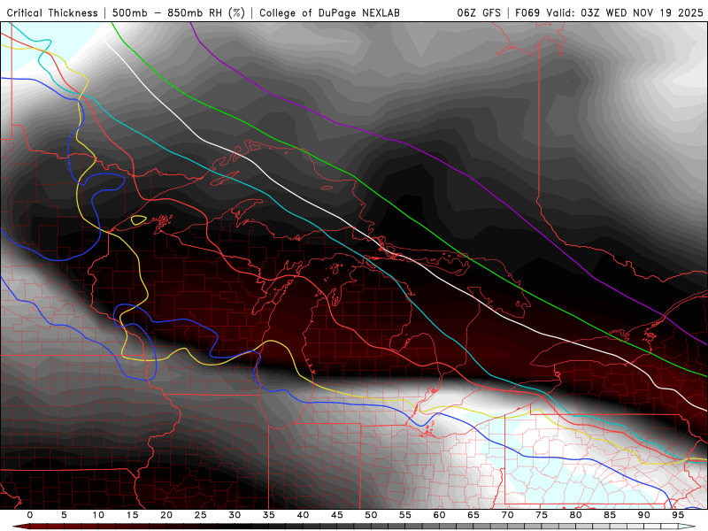Select the "15" label on the color scale
The width and height of the screenshot is (708, 531).
click(132, 515)
